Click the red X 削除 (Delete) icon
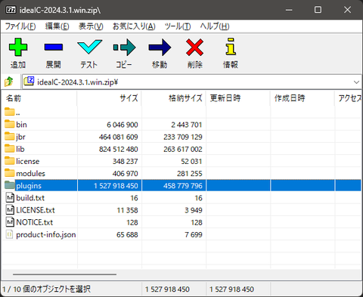Screen dimensions: 363x297 (x=195, y=47)
